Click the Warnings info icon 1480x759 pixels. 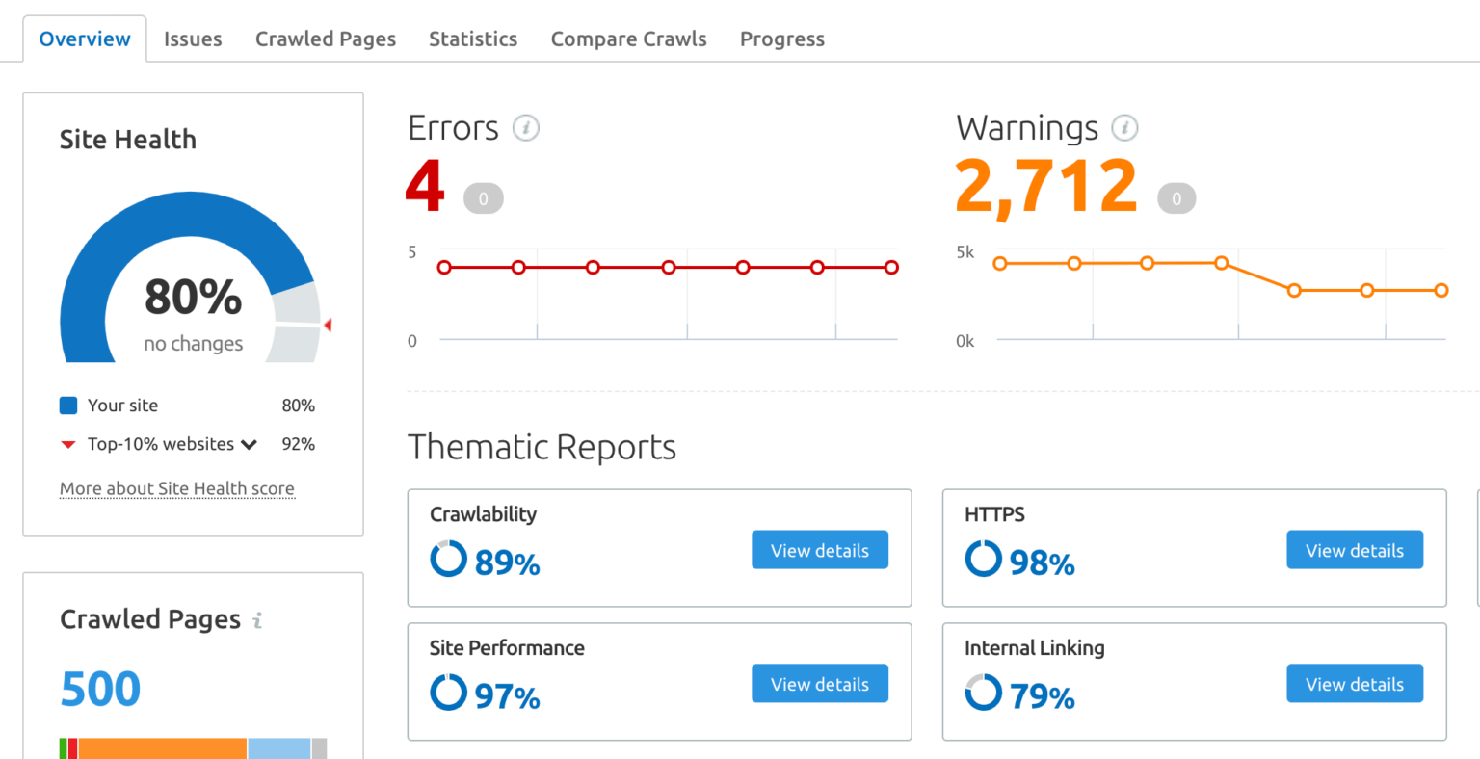[1125, 127]
